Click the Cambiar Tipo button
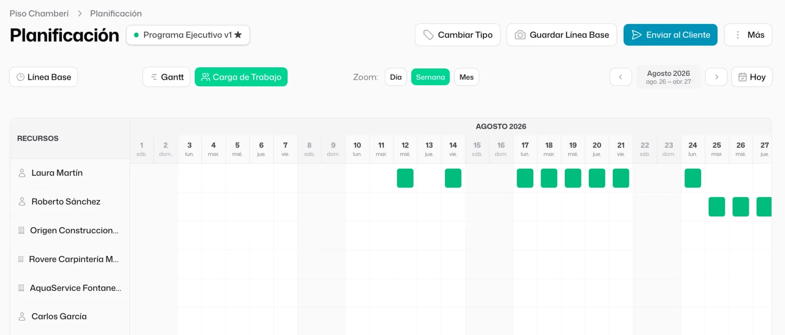This screenshot has width=785, height=335. [x=458, y=35]
